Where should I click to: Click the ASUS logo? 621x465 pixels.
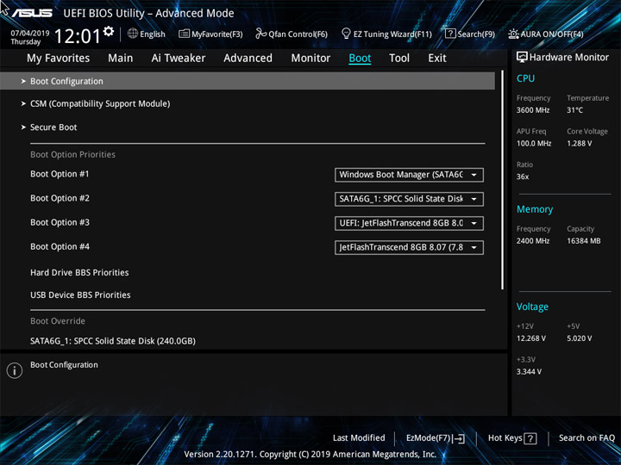[32, 13]
